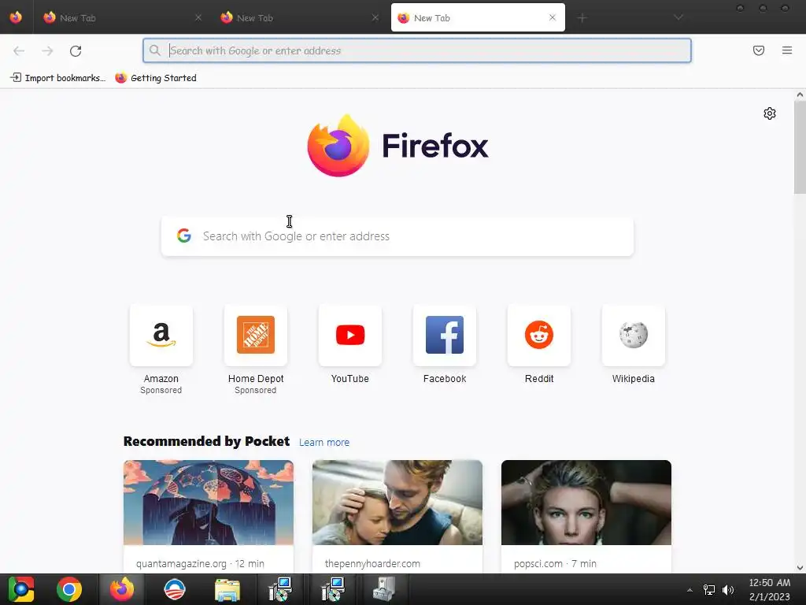This screenshot has height=605, width=806.
Task: Switch to the first New Tab
Action: (x=122, y=18)
